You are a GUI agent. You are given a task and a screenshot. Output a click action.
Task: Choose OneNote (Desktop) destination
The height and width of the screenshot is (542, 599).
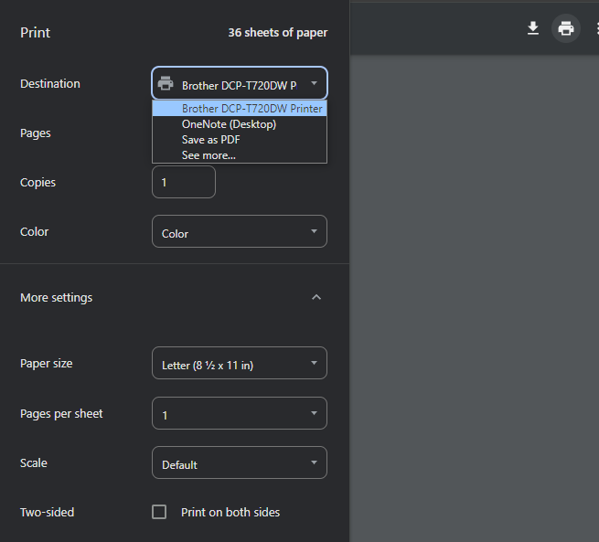point(240,124)
